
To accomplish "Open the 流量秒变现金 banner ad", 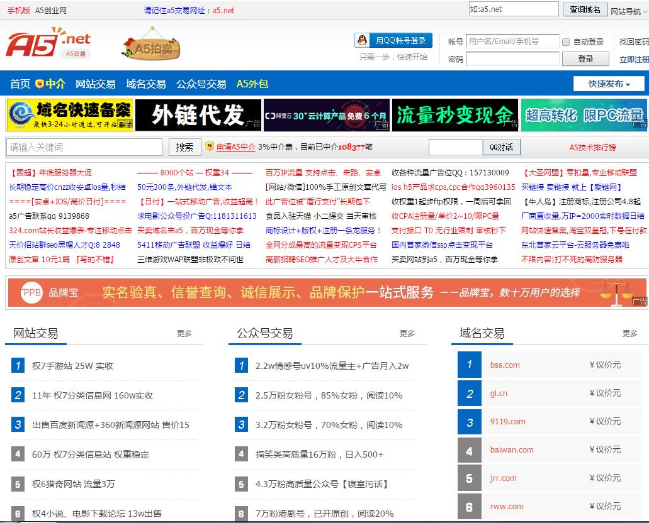I will pyautogui.click(x=455, y=115).
